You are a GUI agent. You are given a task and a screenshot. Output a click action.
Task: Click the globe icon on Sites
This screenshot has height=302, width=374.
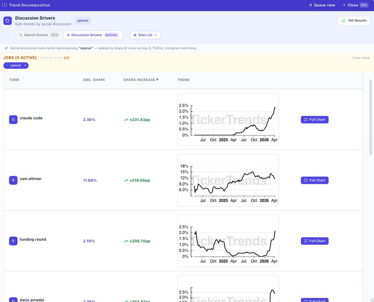135,35
